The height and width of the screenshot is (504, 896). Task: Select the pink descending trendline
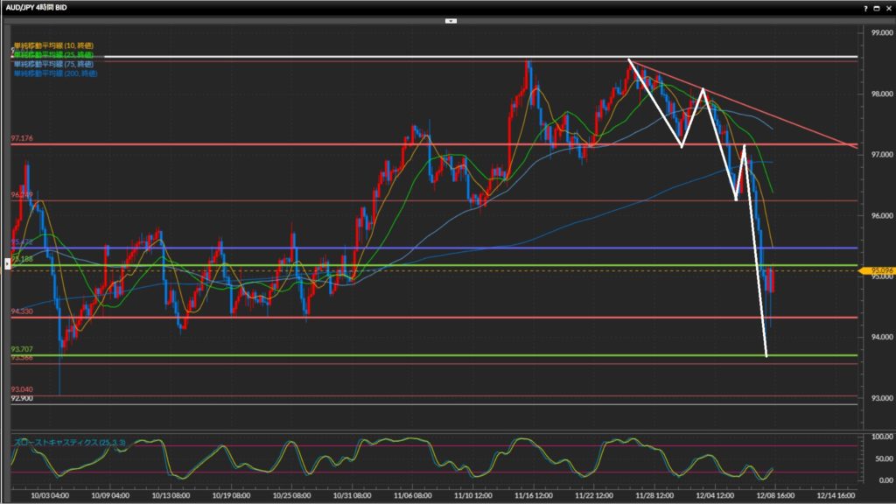click(x=787, y=119)
